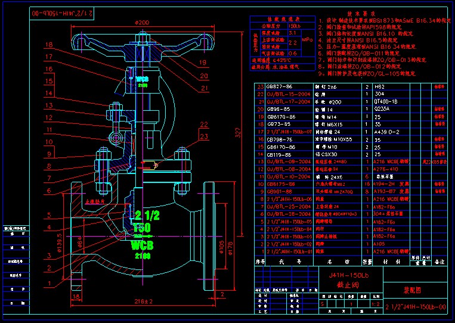Click the 装配图 assembly drawing title
The width and height of the screenshot is (455, 323).
click(x=412, y=290)
